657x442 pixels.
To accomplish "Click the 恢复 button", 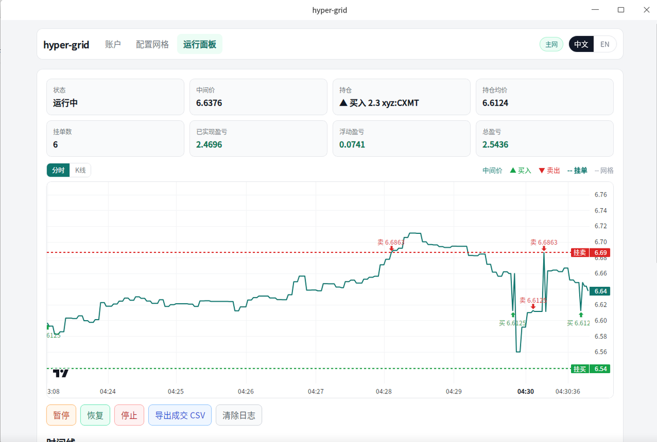I will (95, 415).
